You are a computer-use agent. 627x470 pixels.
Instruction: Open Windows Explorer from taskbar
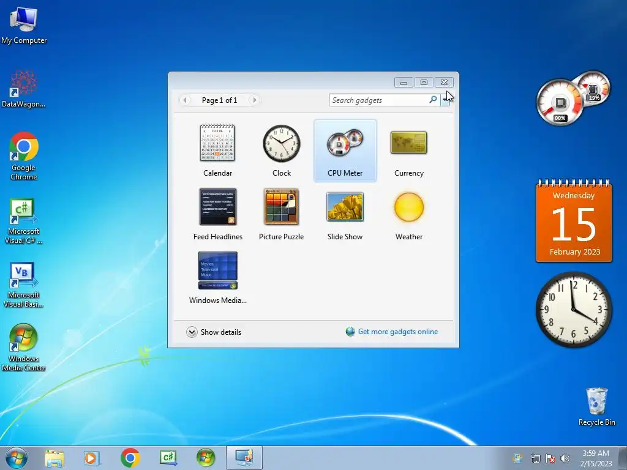click(x=54, y=458)
